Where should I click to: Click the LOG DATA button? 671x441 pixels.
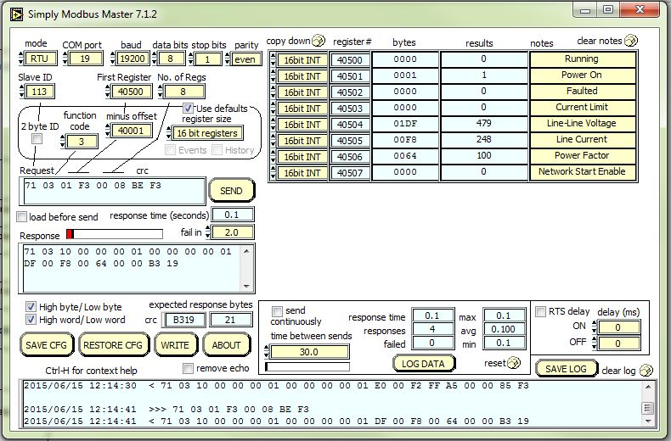click(x=423, y=364)
